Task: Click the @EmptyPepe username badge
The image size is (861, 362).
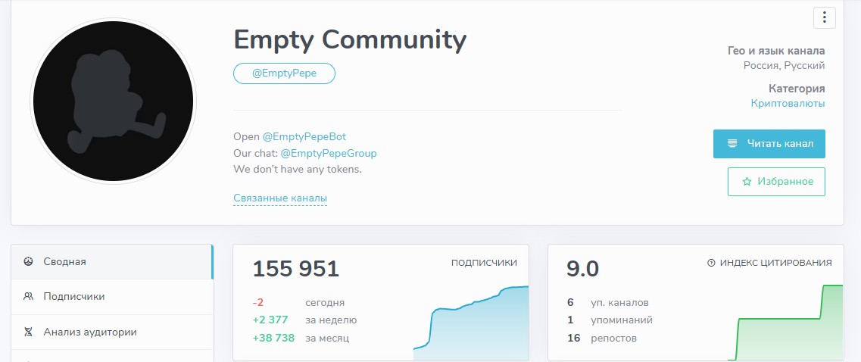Action: tap(284, 73)
